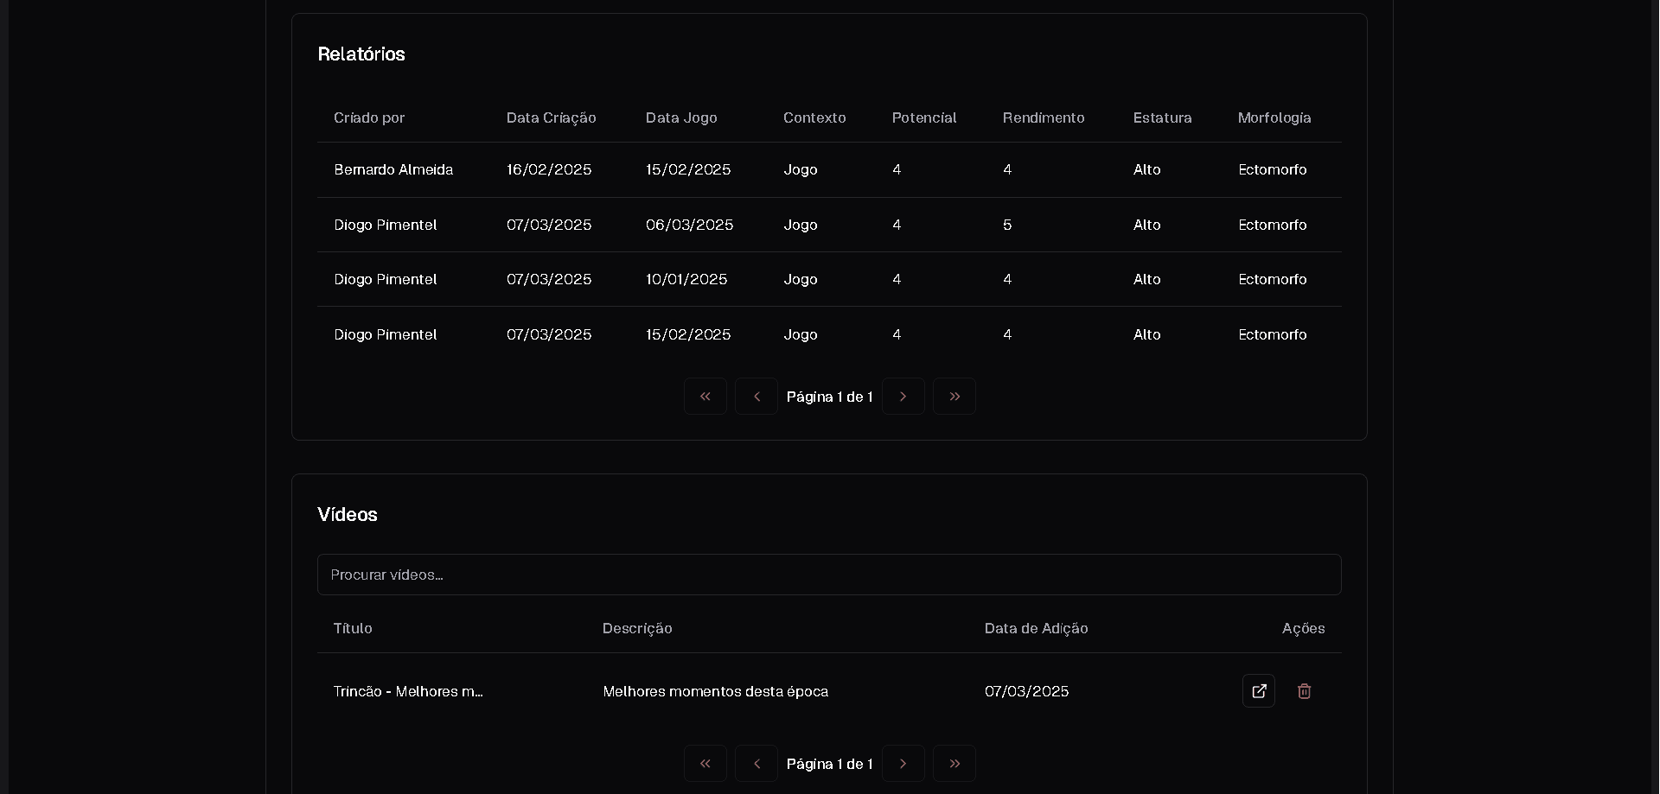This screenshot has height=794, width=1660.
Task: Open Diogo Pimentel report with game date 06/03/2025
Action: [x=689, y=225]
